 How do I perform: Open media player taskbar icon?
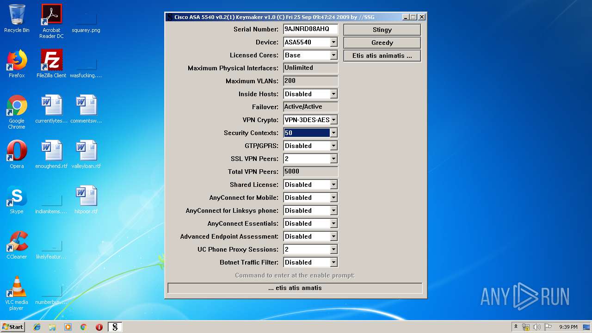[x=68, y=327]
